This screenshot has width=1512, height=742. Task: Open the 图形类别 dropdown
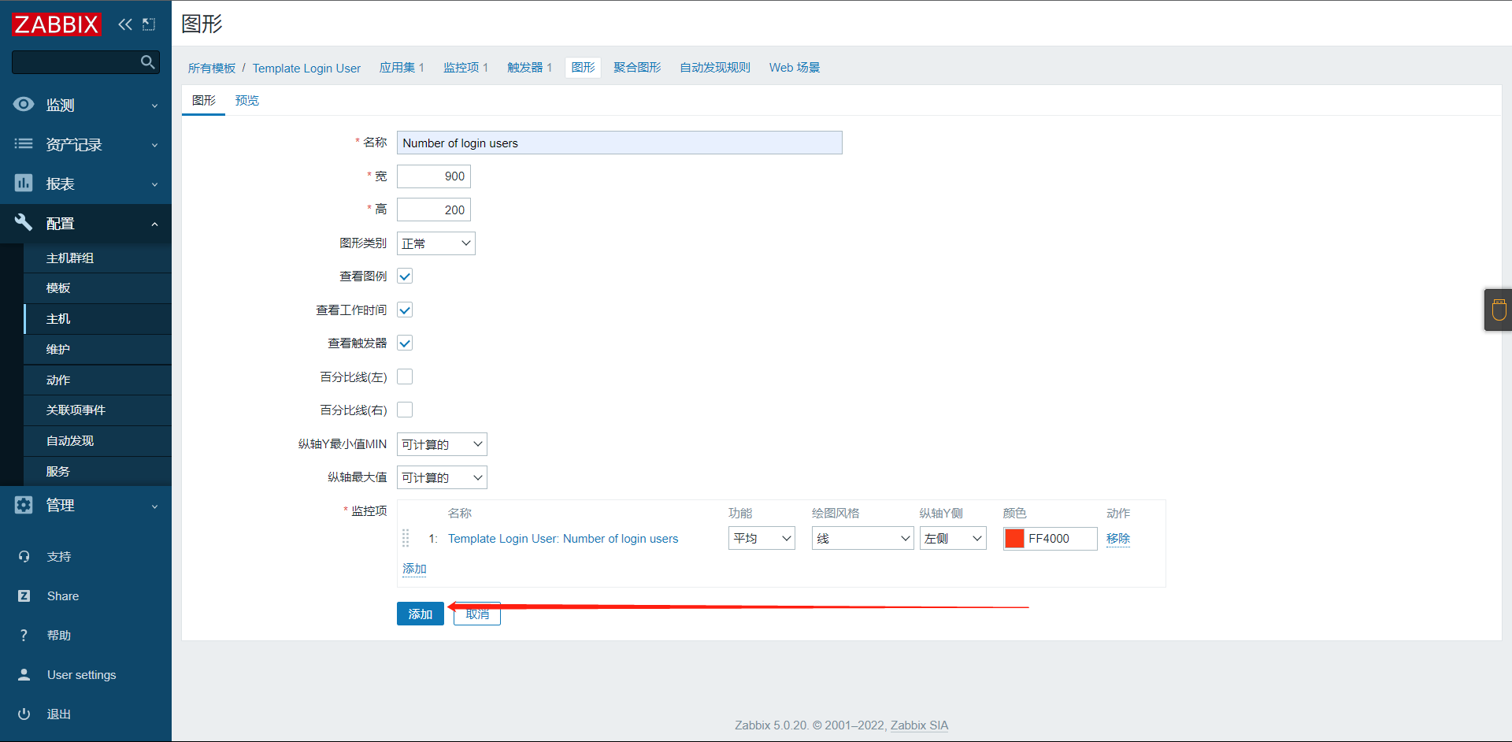[436, 243]
